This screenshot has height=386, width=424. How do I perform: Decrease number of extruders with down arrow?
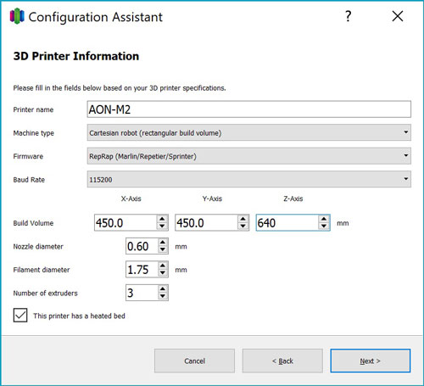(163, 296)
